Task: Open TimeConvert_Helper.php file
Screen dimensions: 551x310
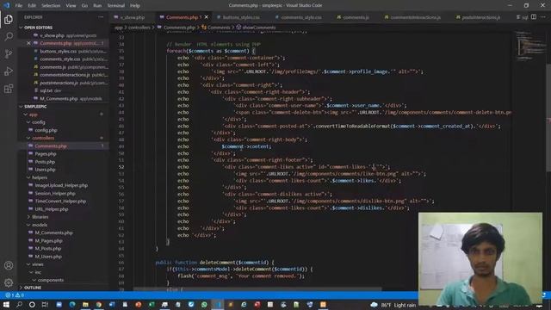Action: pos(60,201)
